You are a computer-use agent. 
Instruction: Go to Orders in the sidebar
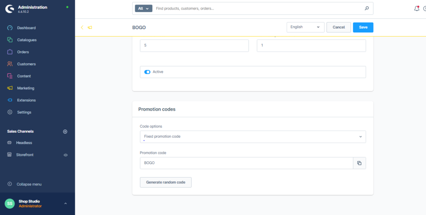point(23,52)
